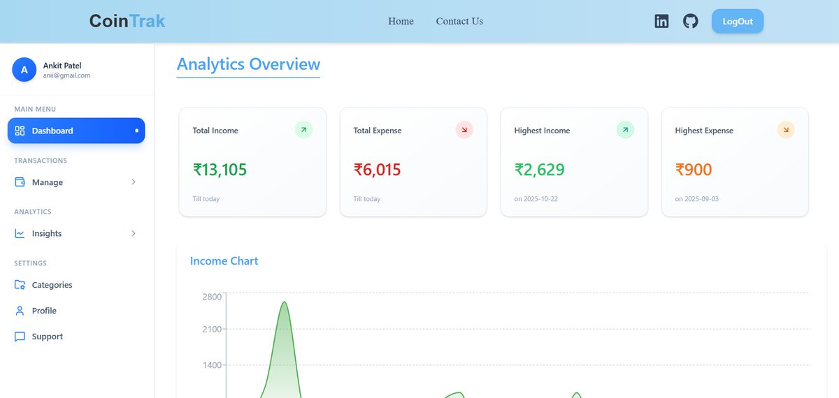
Task: Click the ₹2,629 highest income value
Action: (x=539, y=170)
